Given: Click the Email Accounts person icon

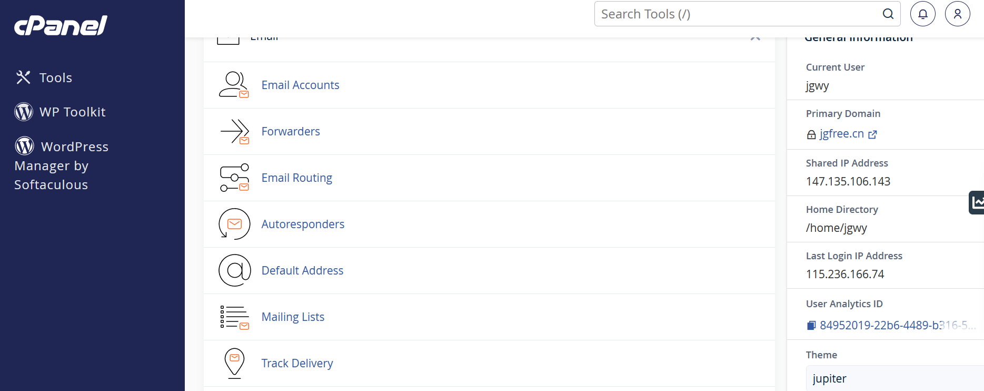Looking at the screenshot, I should pos(234,85).
